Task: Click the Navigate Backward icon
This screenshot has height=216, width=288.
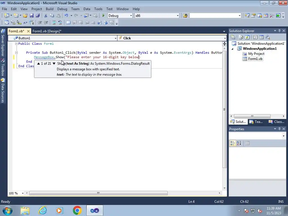Action: pyautogui.click(x=86, y=16)
